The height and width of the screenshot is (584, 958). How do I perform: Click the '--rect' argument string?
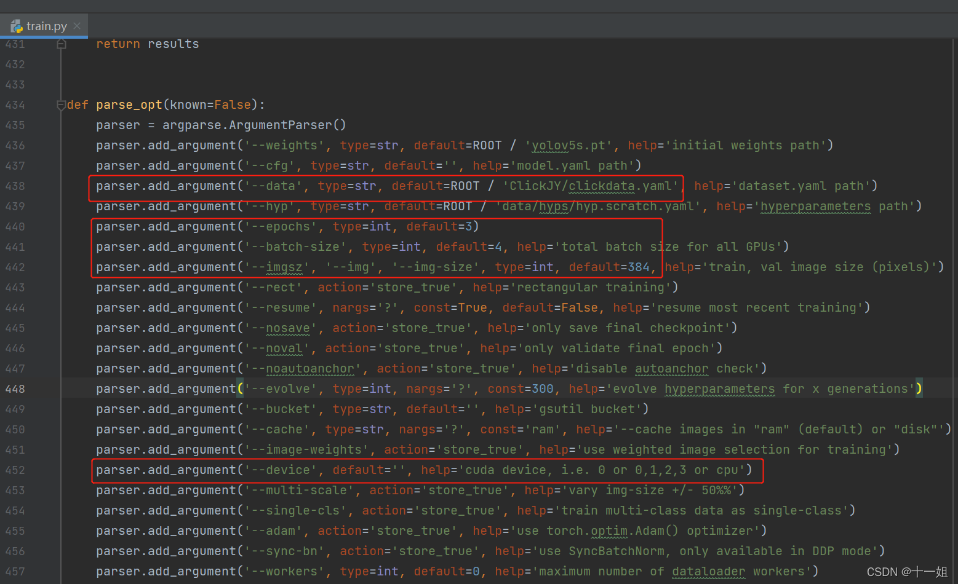273,288
